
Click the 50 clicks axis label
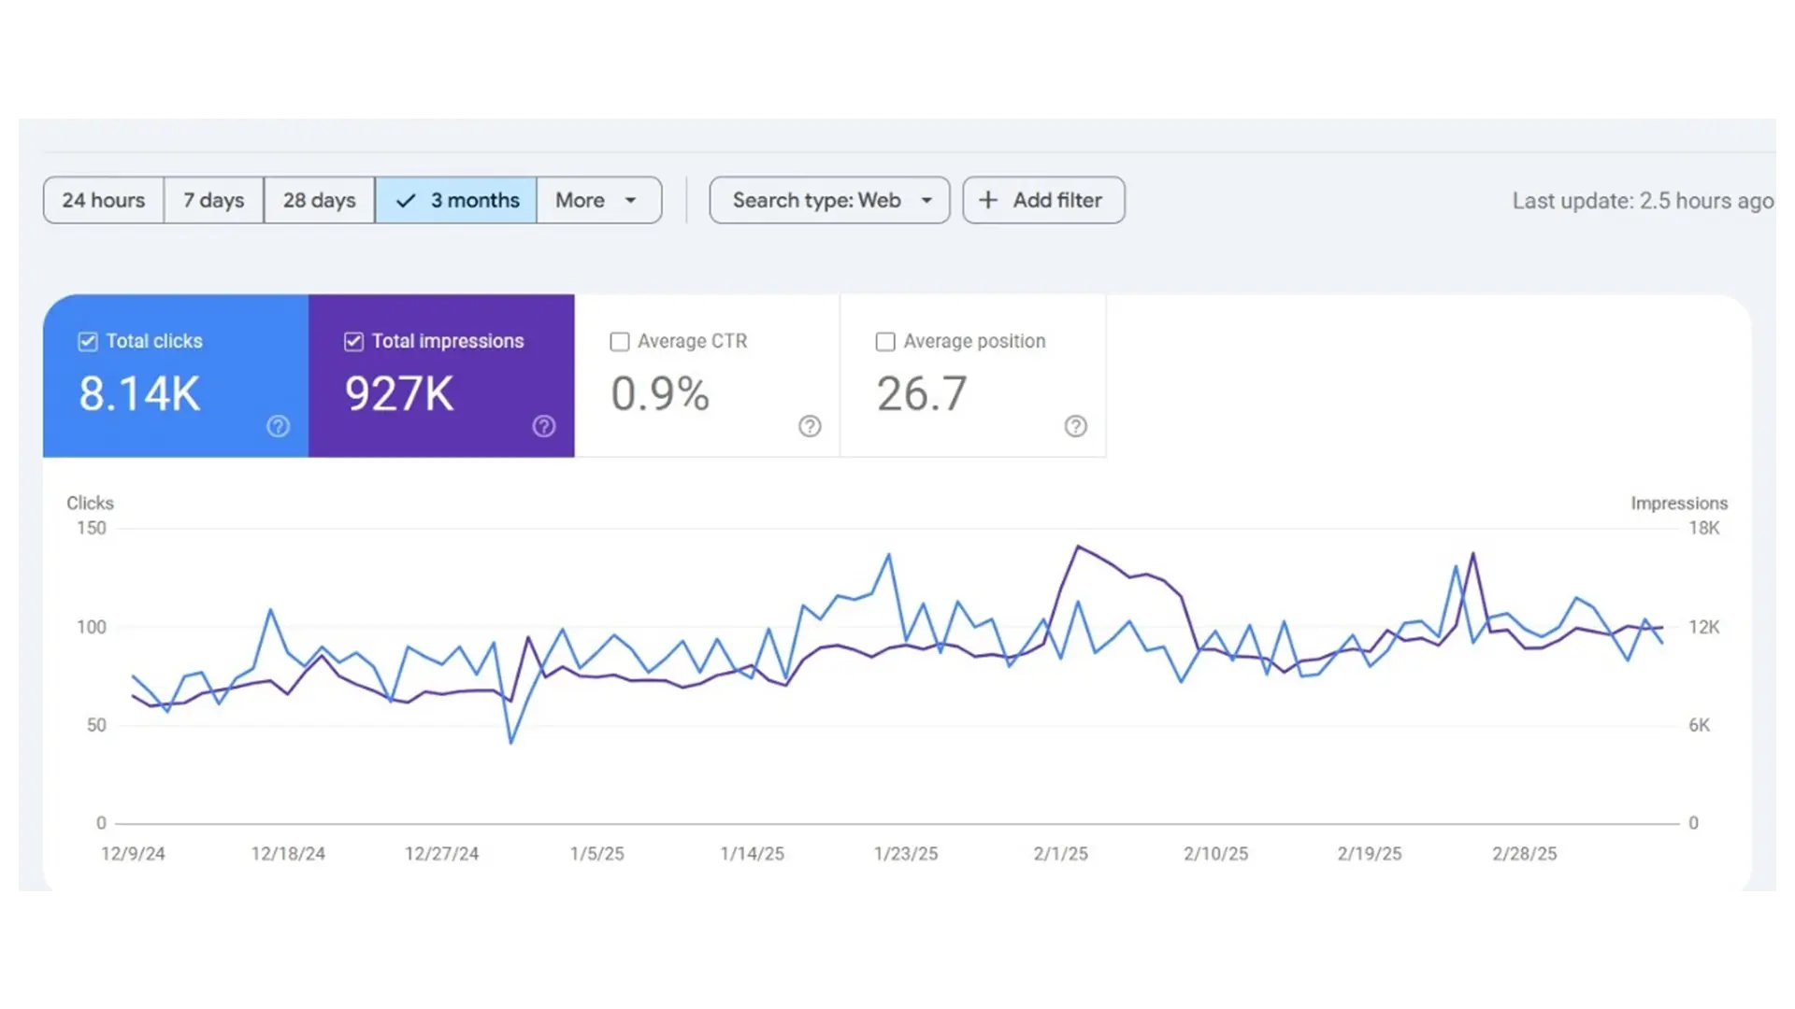tap(96, 725)
